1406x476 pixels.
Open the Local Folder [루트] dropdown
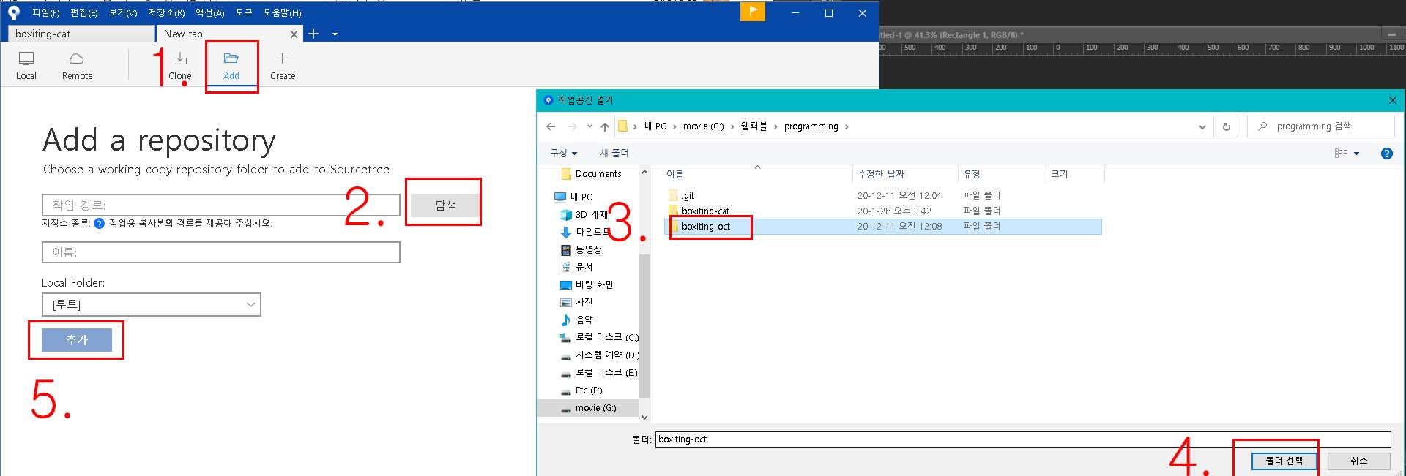(152, 304)
